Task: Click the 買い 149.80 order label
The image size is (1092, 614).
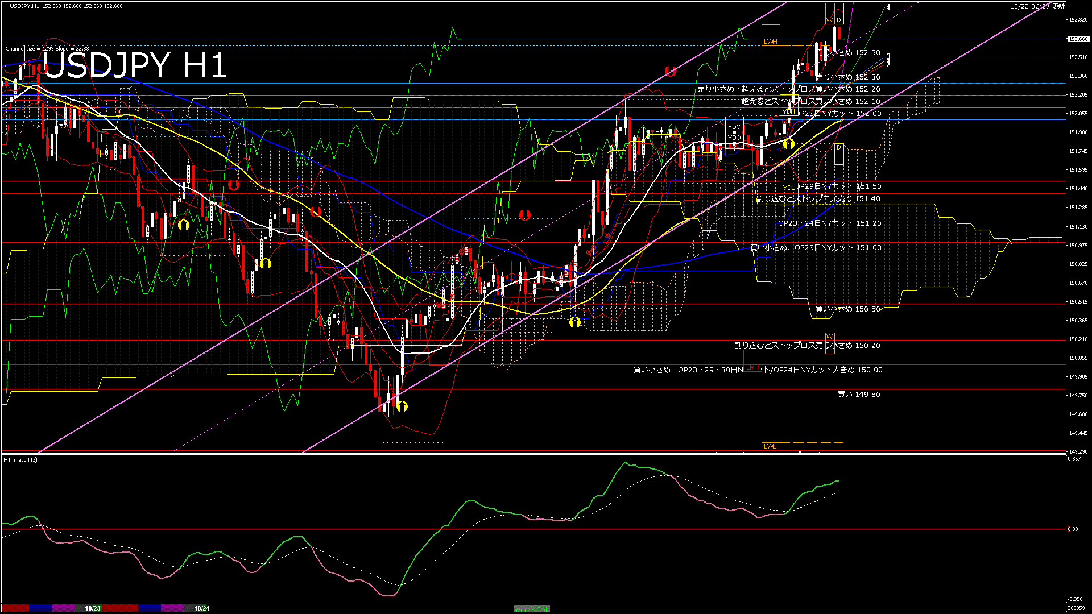Action: 859,395
